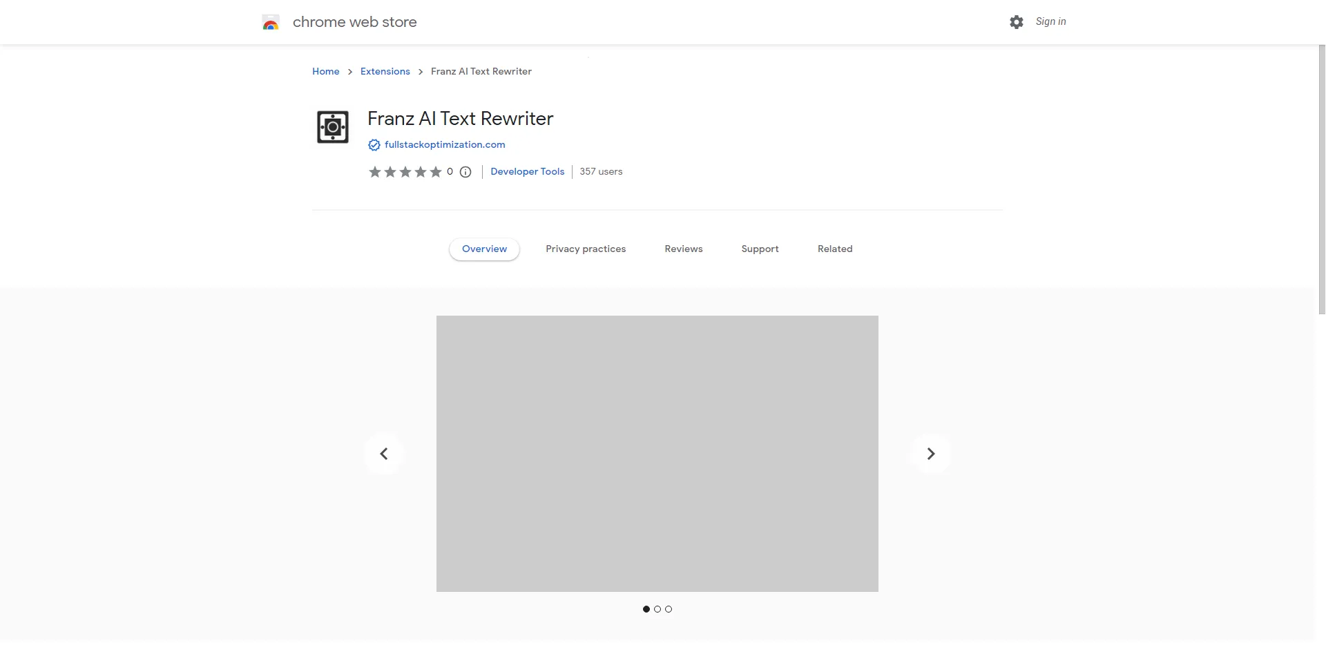
Task: Advance to next screenshot with right arrow
Action: click(931, 454)
